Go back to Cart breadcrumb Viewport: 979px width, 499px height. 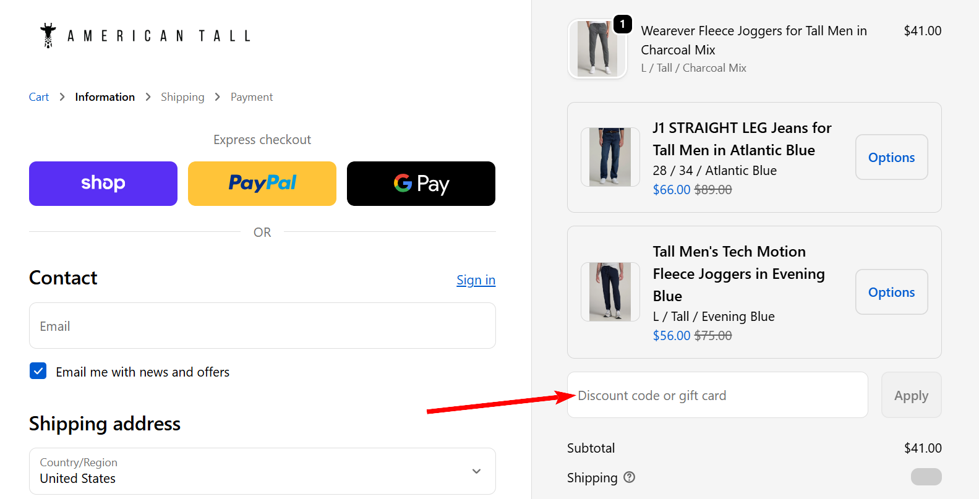tap(39, 97)
